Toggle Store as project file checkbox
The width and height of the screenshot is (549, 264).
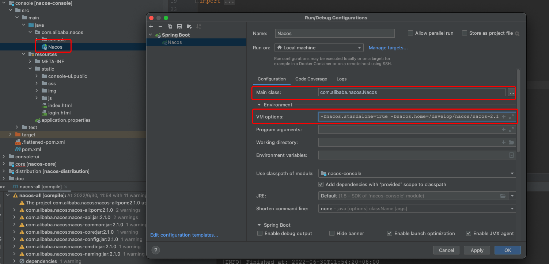coord(465,33)
